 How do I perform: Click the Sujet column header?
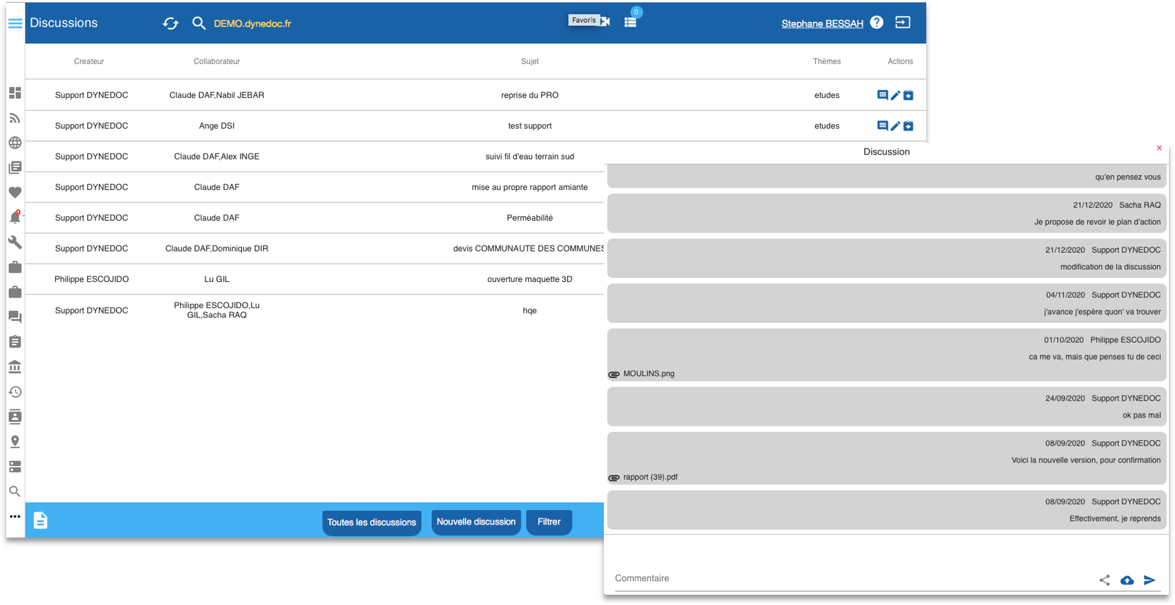(530, 61)
